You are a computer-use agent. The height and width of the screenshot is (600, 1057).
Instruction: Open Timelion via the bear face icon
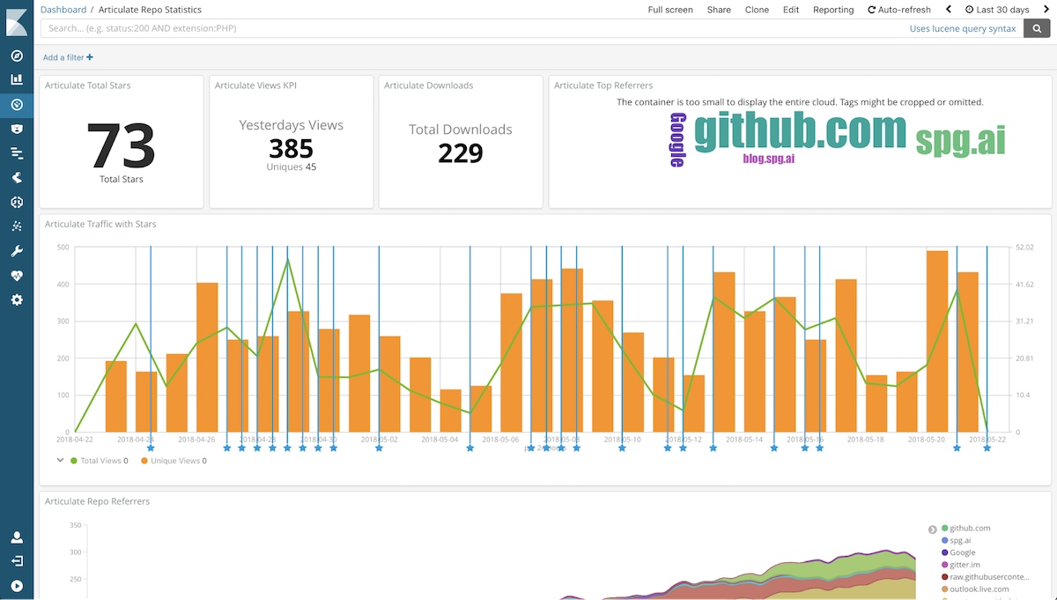[x=17, y=129]
